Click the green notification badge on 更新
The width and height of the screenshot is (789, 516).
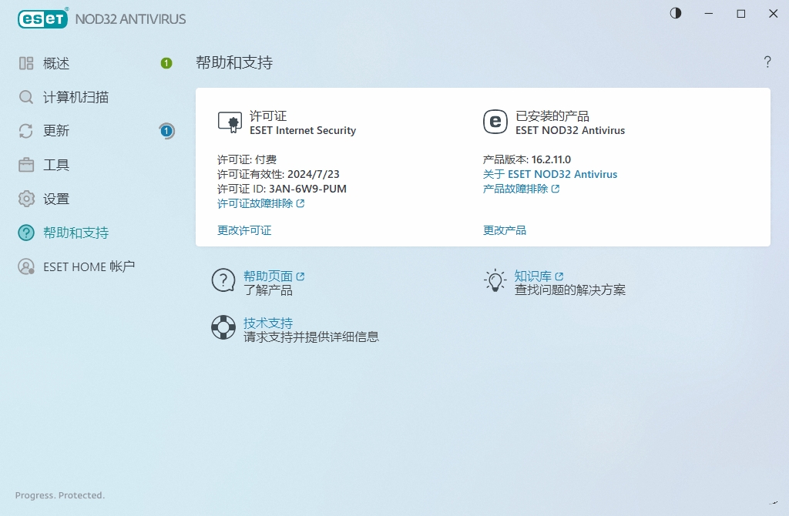coord(166,131)
